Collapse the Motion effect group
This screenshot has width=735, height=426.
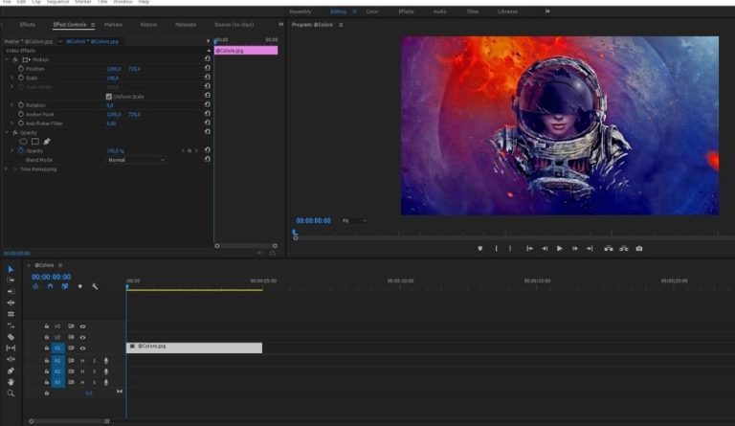click(x=7, y=59)
